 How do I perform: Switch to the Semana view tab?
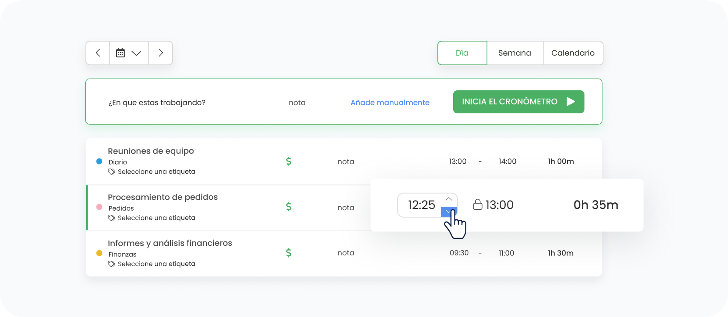point(514,53)
